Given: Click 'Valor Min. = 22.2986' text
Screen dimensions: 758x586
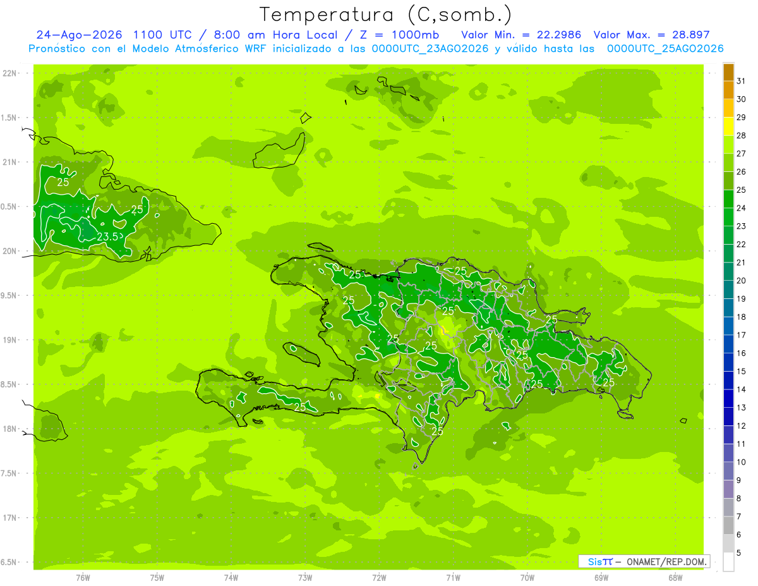Looking at the screenshot, I should (x=522, y=35).
